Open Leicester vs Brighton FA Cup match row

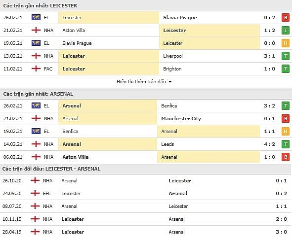point(146,69)
